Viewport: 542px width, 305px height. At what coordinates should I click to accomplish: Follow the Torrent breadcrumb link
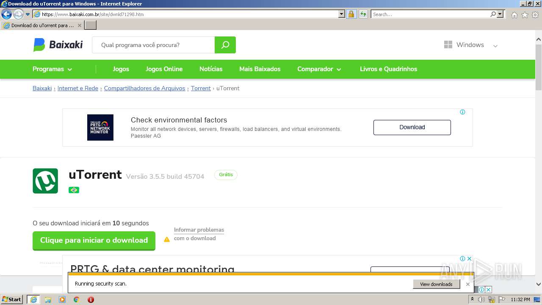(201, 88)
